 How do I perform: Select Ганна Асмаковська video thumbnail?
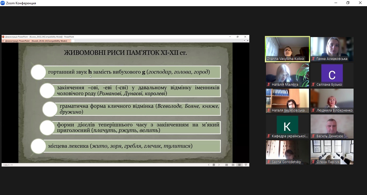tap(332, 49)
